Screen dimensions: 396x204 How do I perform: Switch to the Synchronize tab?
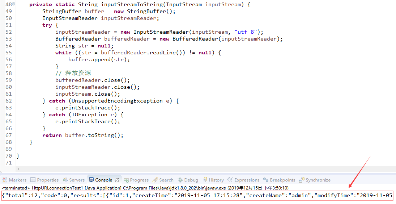point(315,180)
